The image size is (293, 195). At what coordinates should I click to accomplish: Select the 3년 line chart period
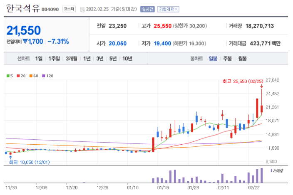point(100,59)
